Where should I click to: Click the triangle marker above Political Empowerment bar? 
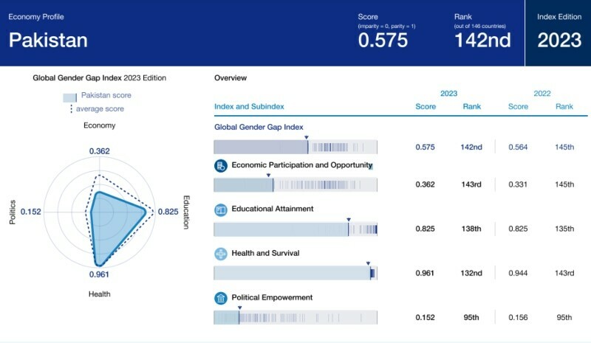click(x=239, y=308)
